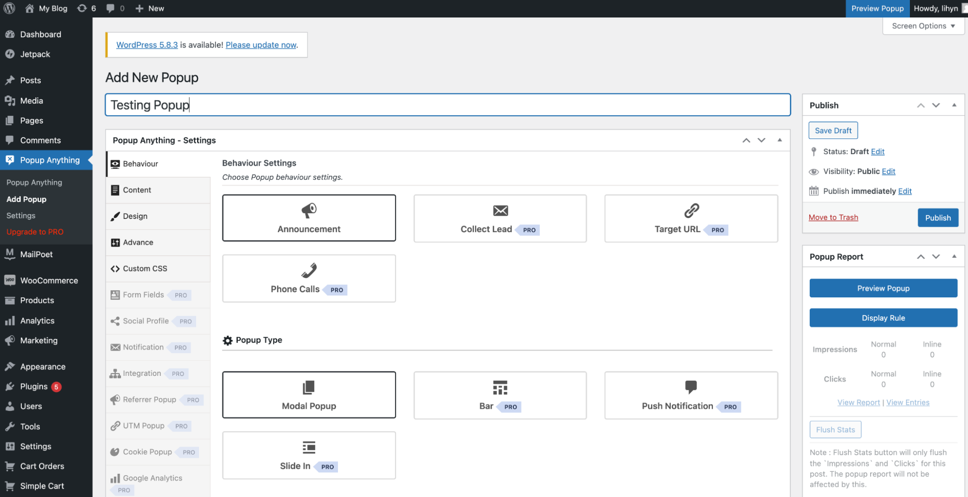Switch to the Design settings tab
The width and height of the screenshot is (968, 497).
point(158,216)
